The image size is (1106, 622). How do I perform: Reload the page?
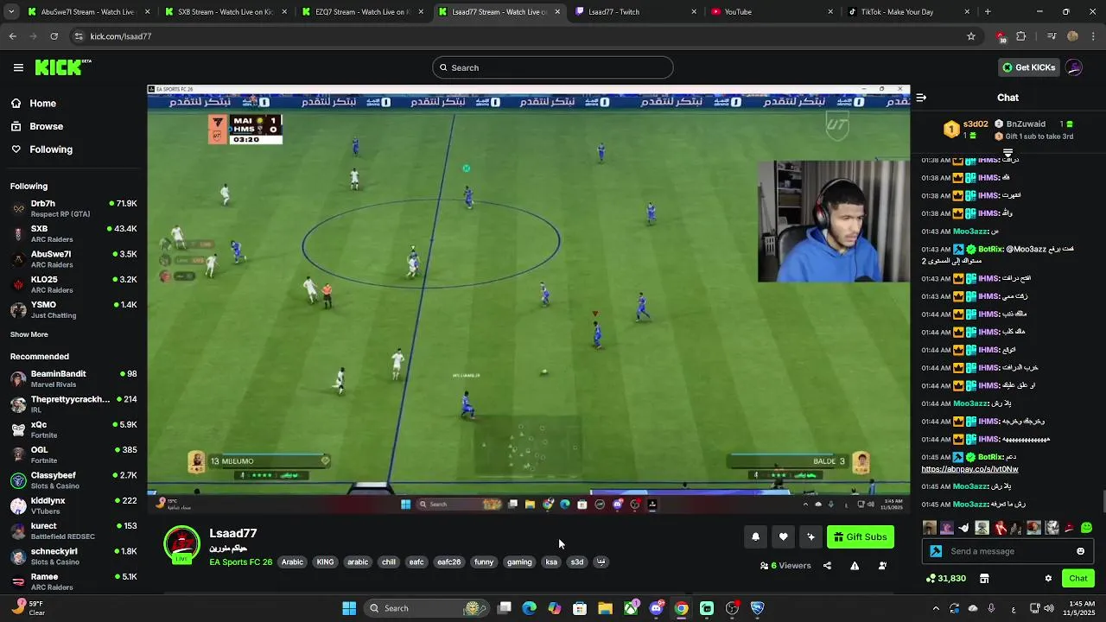tap(54, 36)
